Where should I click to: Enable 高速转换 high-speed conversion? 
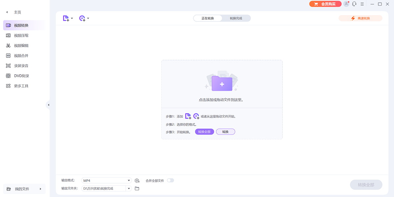coord(361,18)
